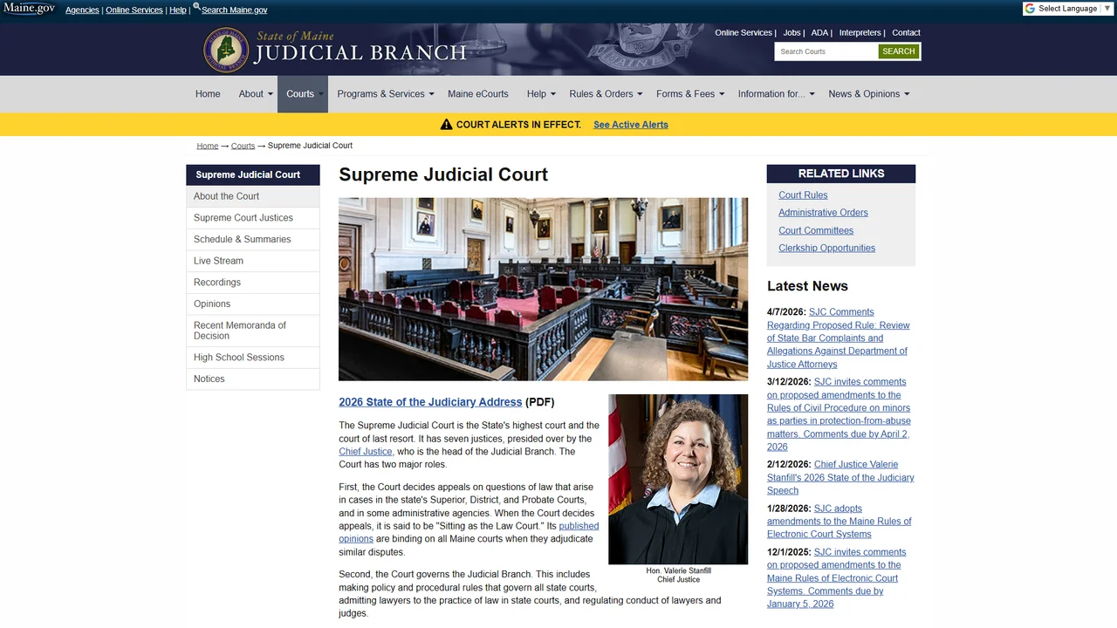Viewport: 1117px width, 628px height.
Task: Expand the Information for... menu
Action: [776, 94]
